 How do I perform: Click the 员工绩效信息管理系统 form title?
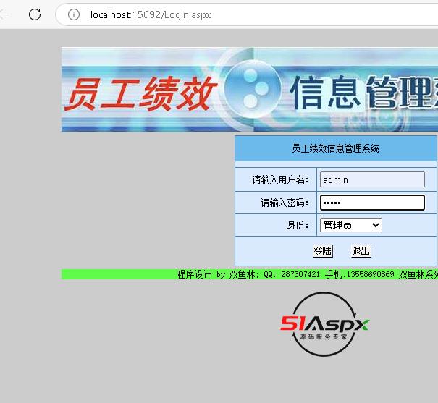[335, 148]
